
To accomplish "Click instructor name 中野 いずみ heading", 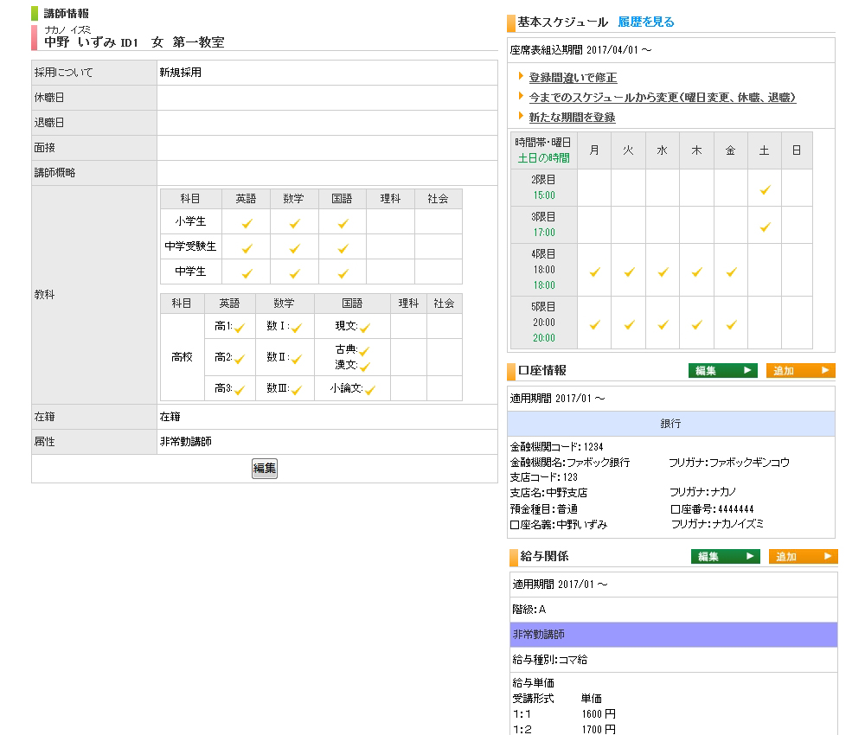I will pyautogui.click(x=80, y=42).
